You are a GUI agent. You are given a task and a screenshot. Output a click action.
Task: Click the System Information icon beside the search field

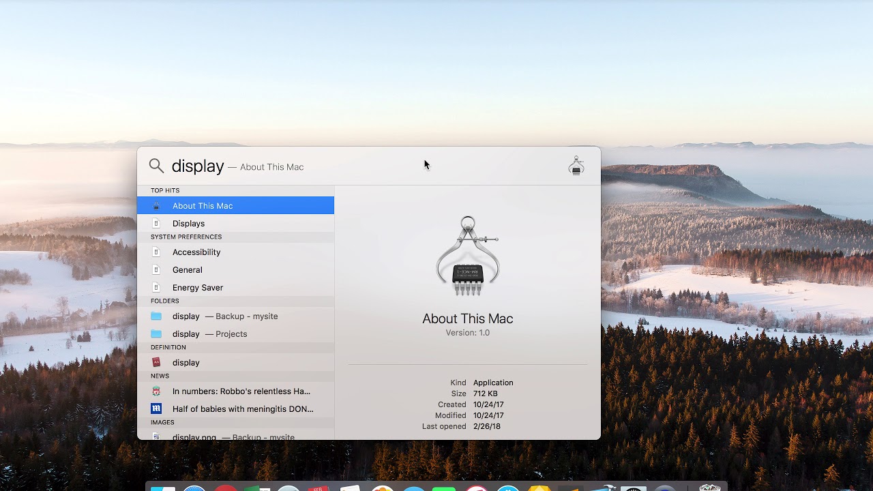coord(576,166)
